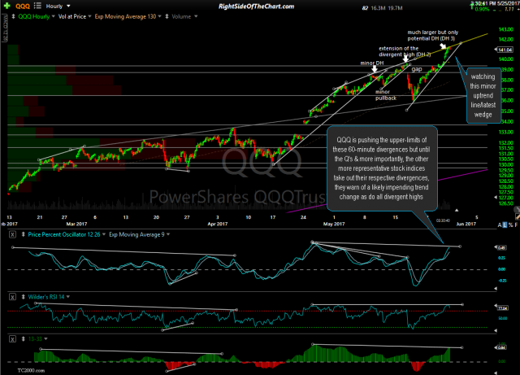Select percent scale % button
520x375 pixels.
pos(511,225)
